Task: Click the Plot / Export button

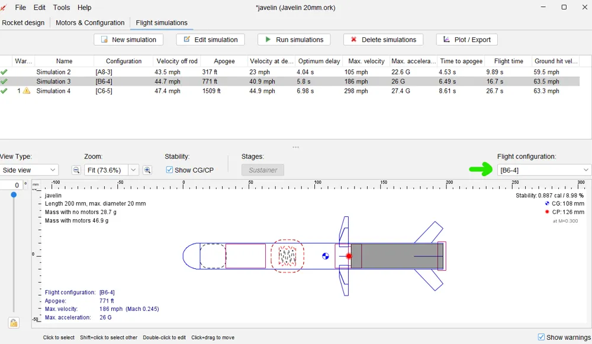Action: tap(467, 40)
